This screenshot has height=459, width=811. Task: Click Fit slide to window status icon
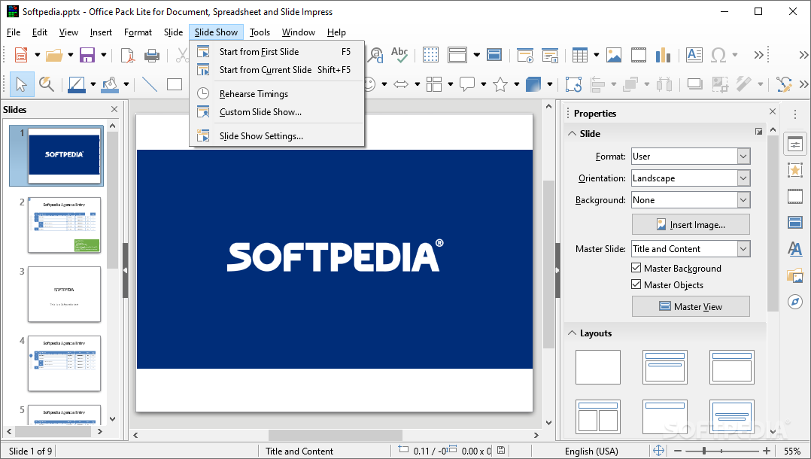[658, 451]
